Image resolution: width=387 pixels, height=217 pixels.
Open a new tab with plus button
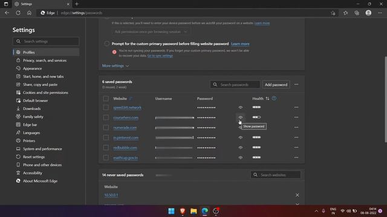77,4
